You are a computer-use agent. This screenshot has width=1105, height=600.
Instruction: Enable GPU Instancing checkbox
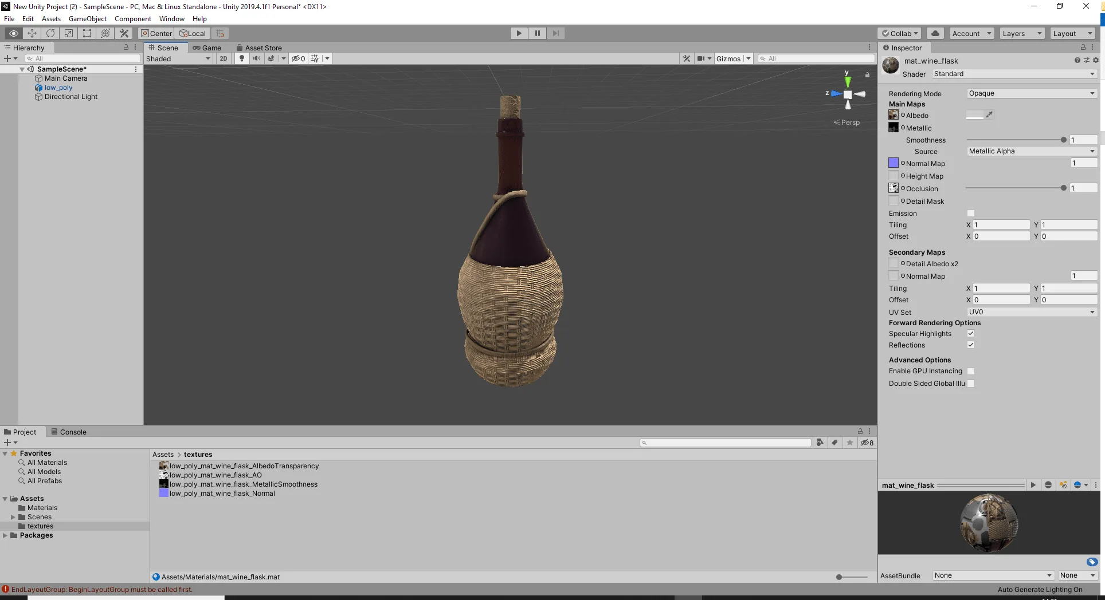point(971,371)
